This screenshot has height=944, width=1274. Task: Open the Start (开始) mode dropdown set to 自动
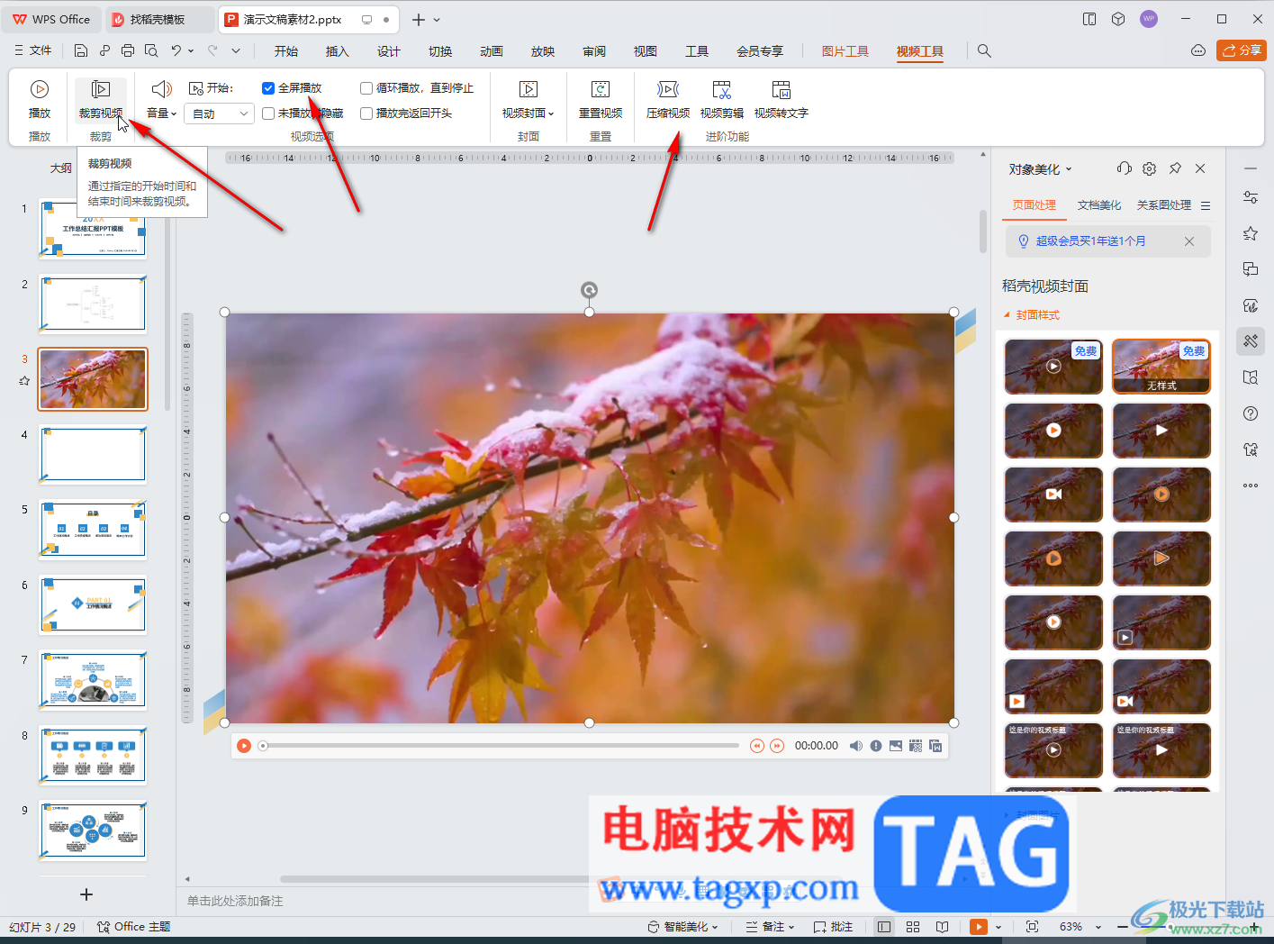coord(219,113)
